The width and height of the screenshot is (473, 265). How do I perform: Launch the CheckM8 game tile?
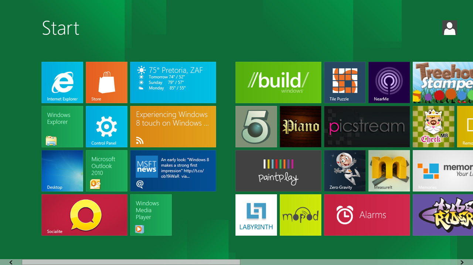(x=433, y=126)
